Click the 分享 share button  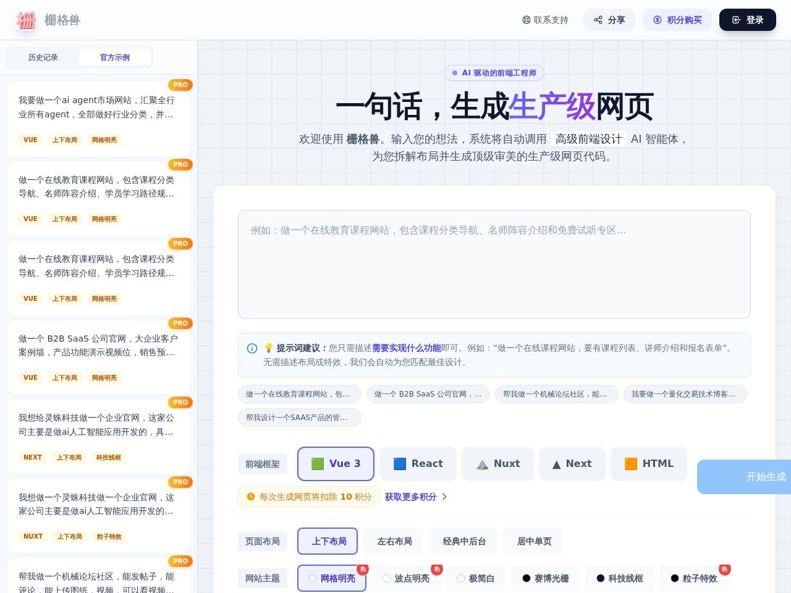(x=609, y=20)
